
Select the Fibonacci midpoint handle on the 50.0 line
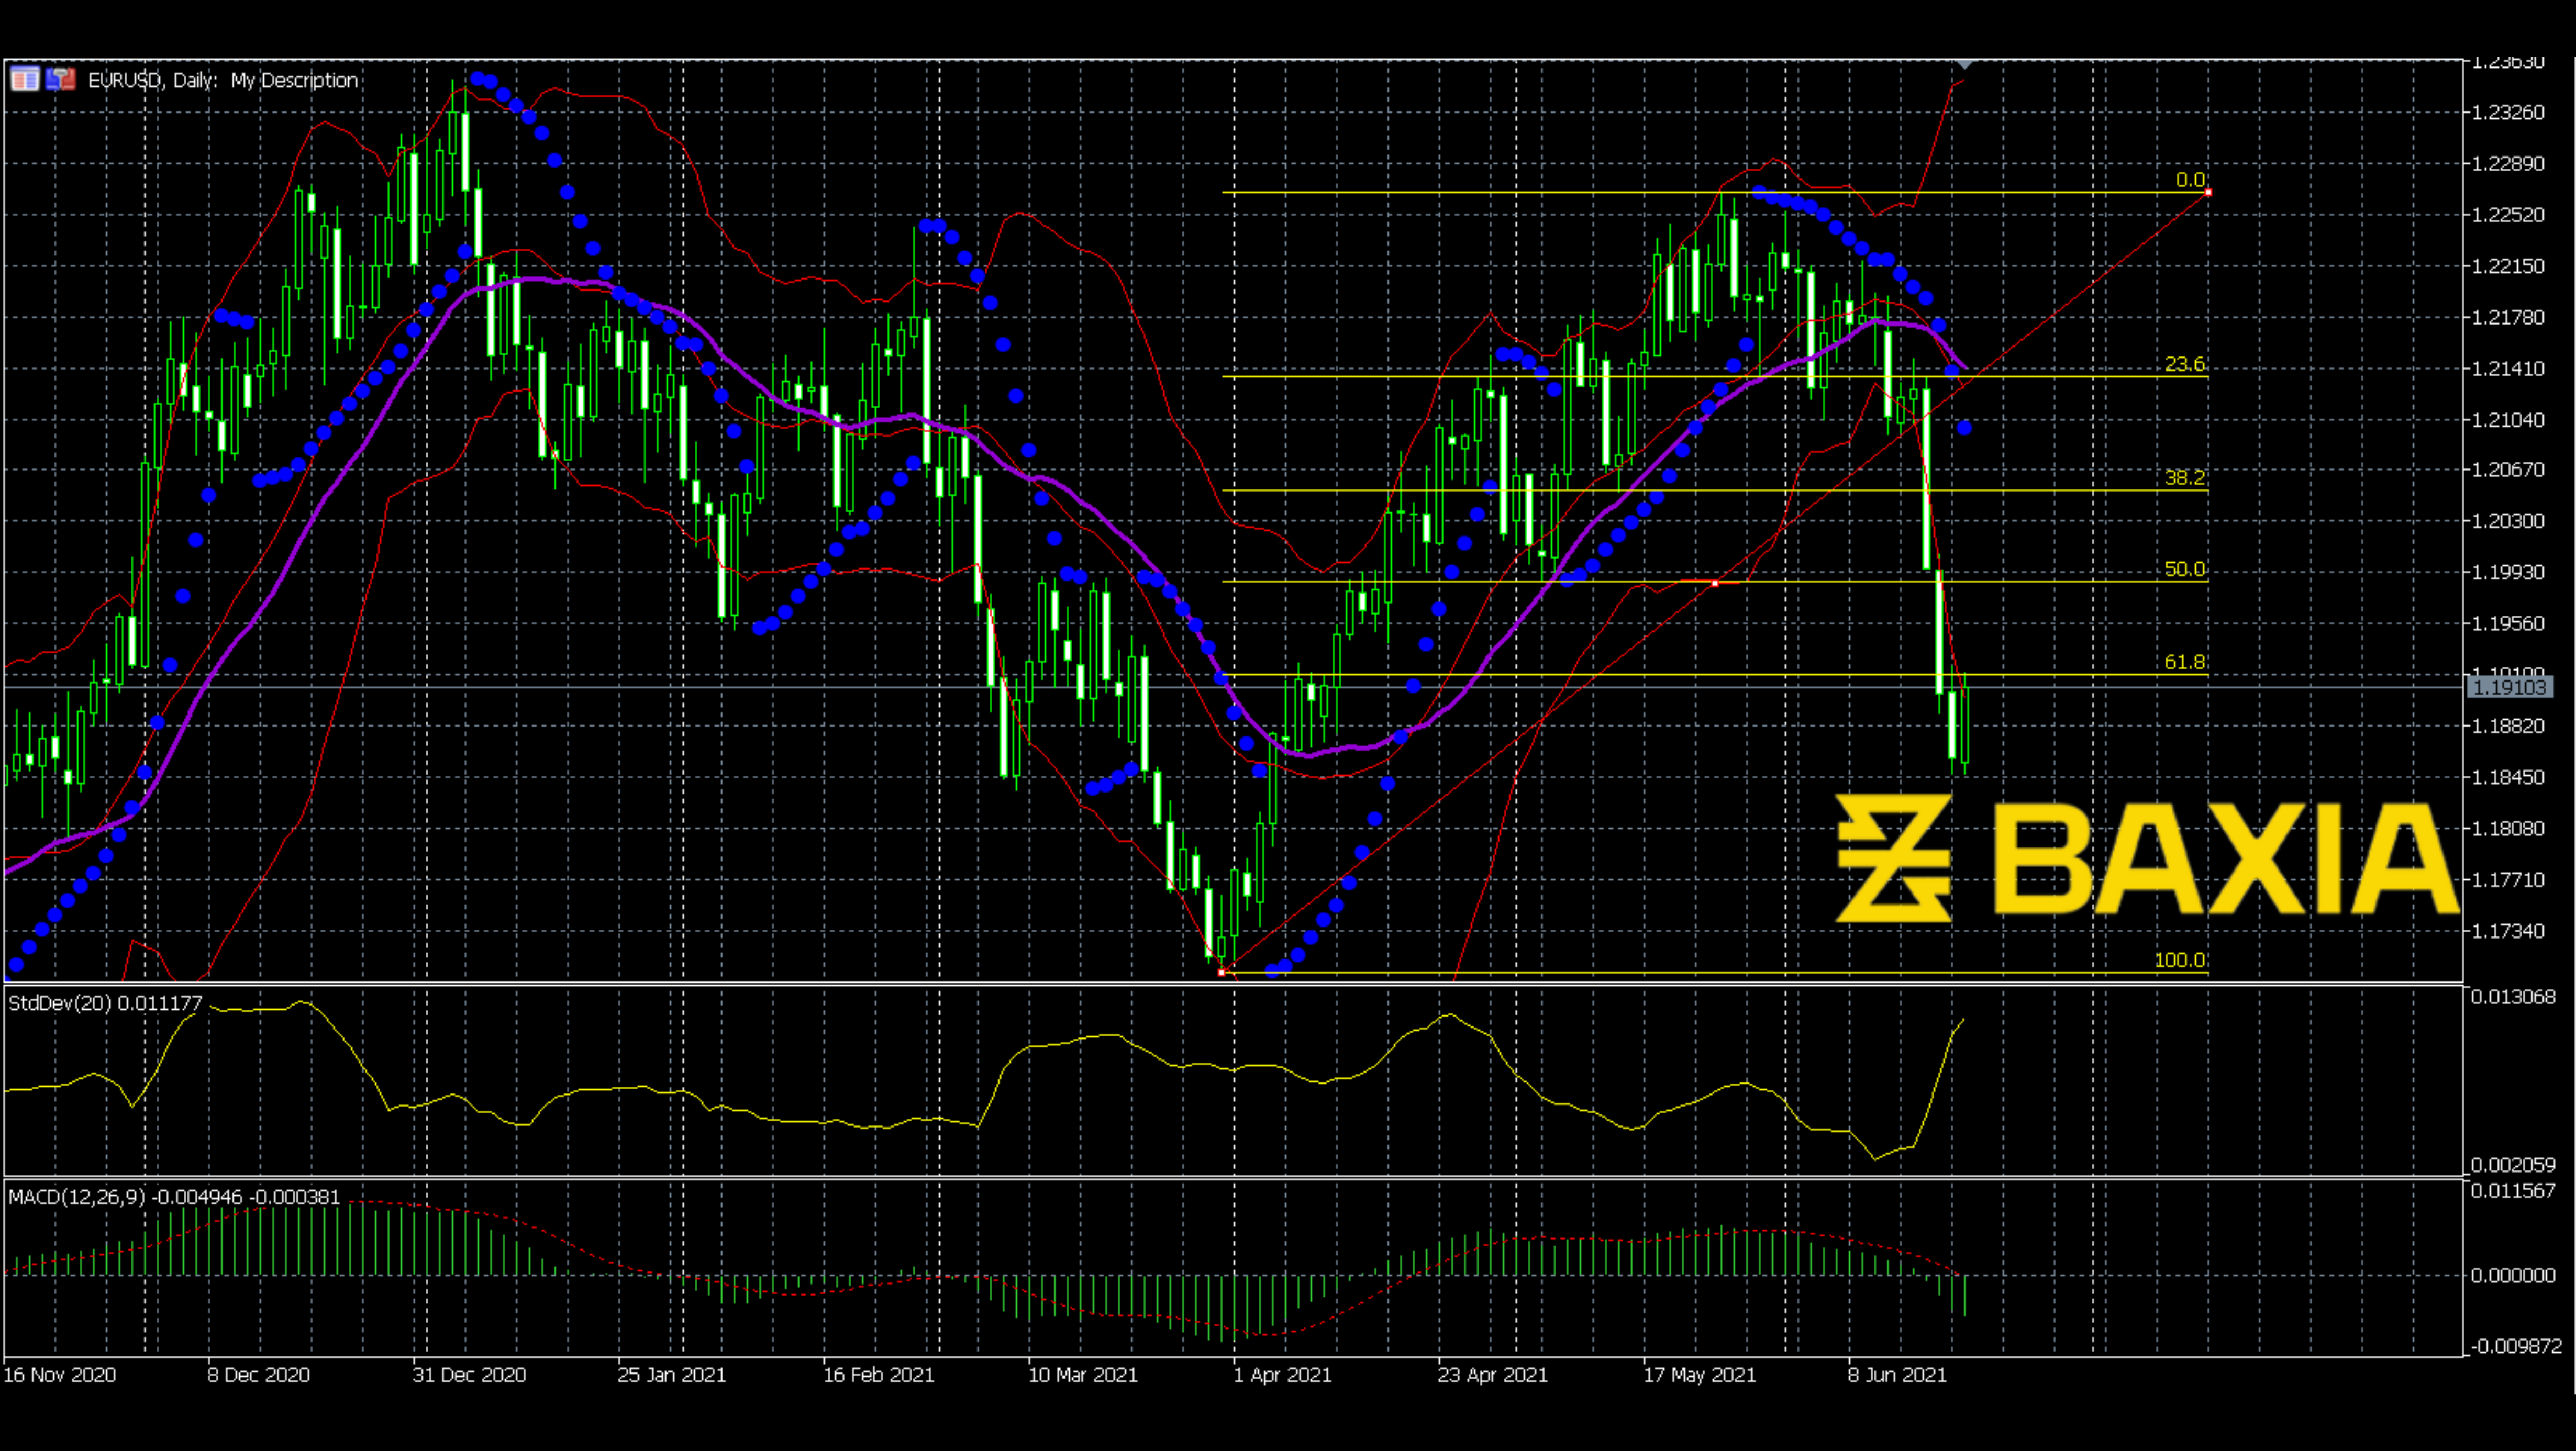click(1715, 583)
